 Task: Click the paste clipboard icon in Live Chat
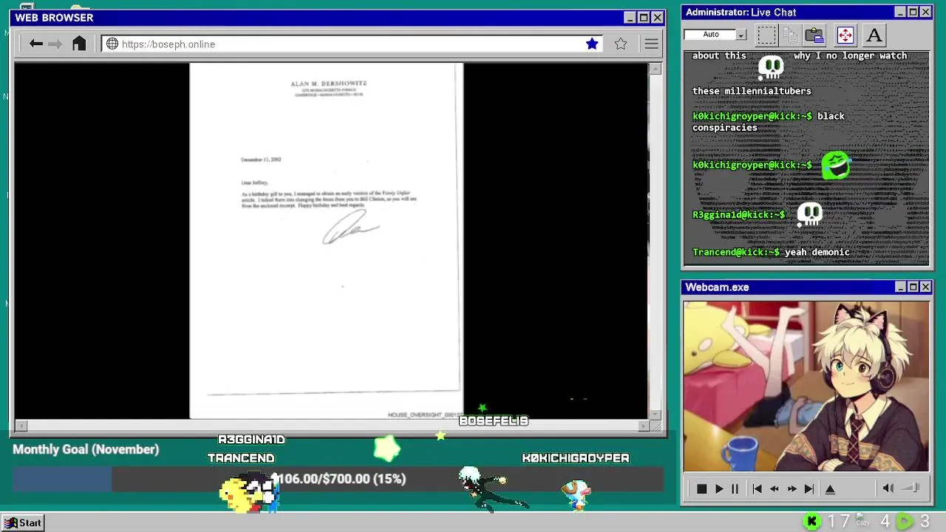point(814,35)
